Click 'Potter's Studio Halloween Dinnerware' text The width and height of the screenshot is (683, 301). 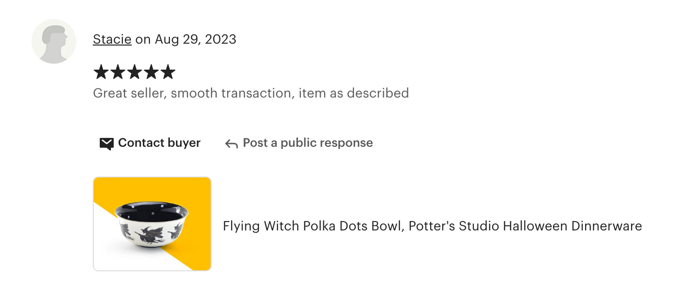tap(525, 226)
